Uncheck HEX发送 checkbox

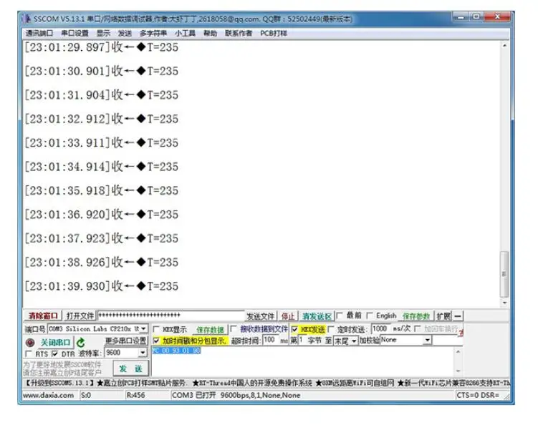click(294, 329)
